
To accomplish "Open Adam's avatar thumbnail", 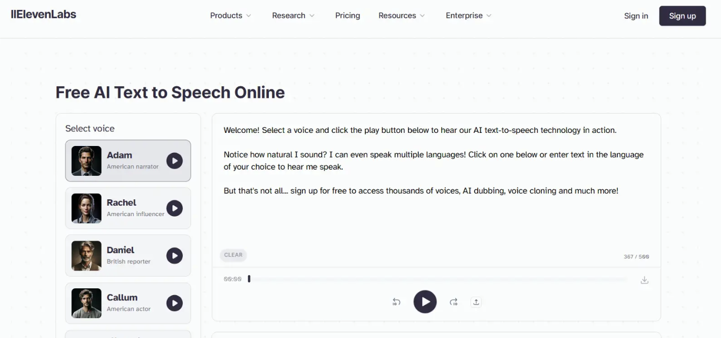I will point(86,161).
